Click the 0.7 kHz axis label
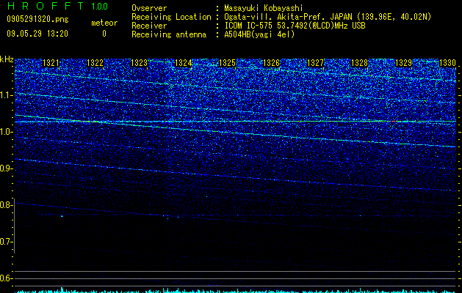This screenshot has height=293, width=462. pos(6,242)
